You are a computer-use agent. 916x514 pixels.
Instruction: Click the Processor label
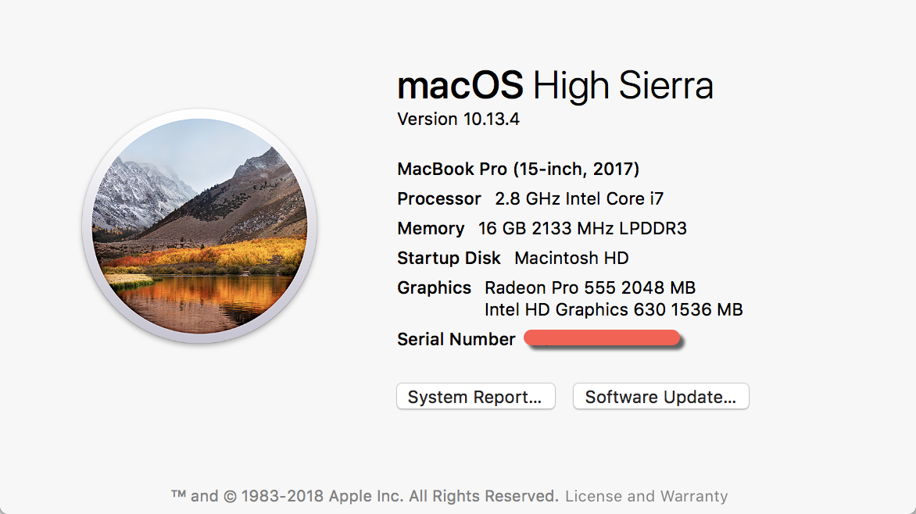438,198
